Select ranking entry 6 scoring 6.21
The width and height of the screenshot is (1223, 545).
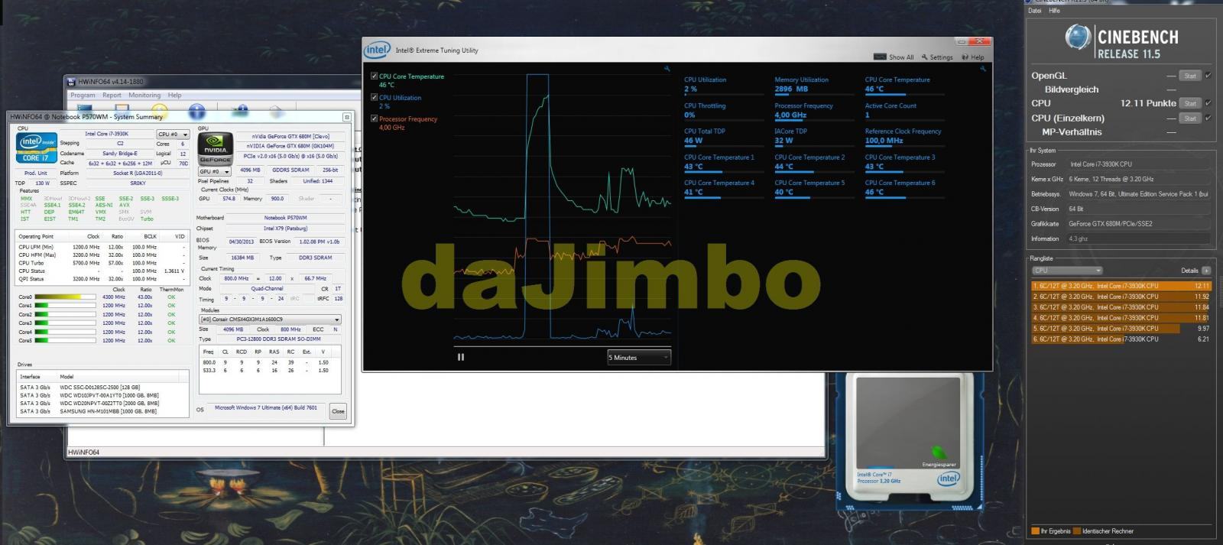1121,339
